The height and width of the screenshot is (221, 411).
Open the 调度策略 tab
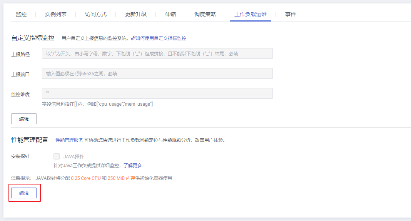click(205, 14)
